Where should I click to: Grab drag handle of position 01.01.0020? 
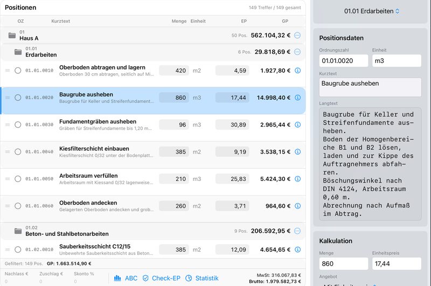[8, 97]
